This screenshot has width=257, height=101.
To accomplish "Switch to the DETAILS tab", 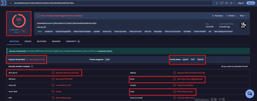I will (x=28, y=42).
